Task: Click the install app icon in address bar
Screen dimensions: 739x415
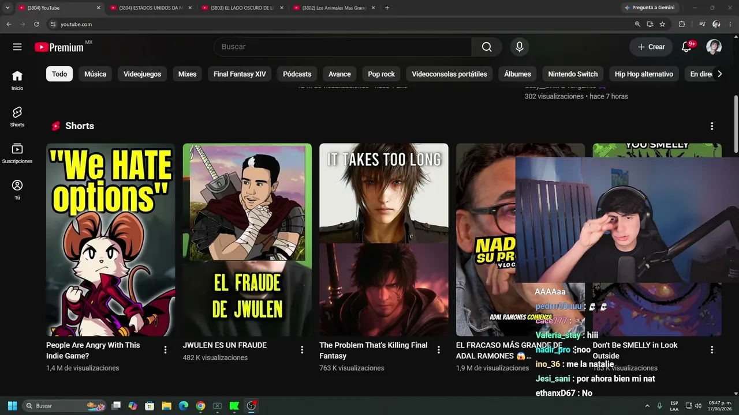Action: [x=650, y=24]
